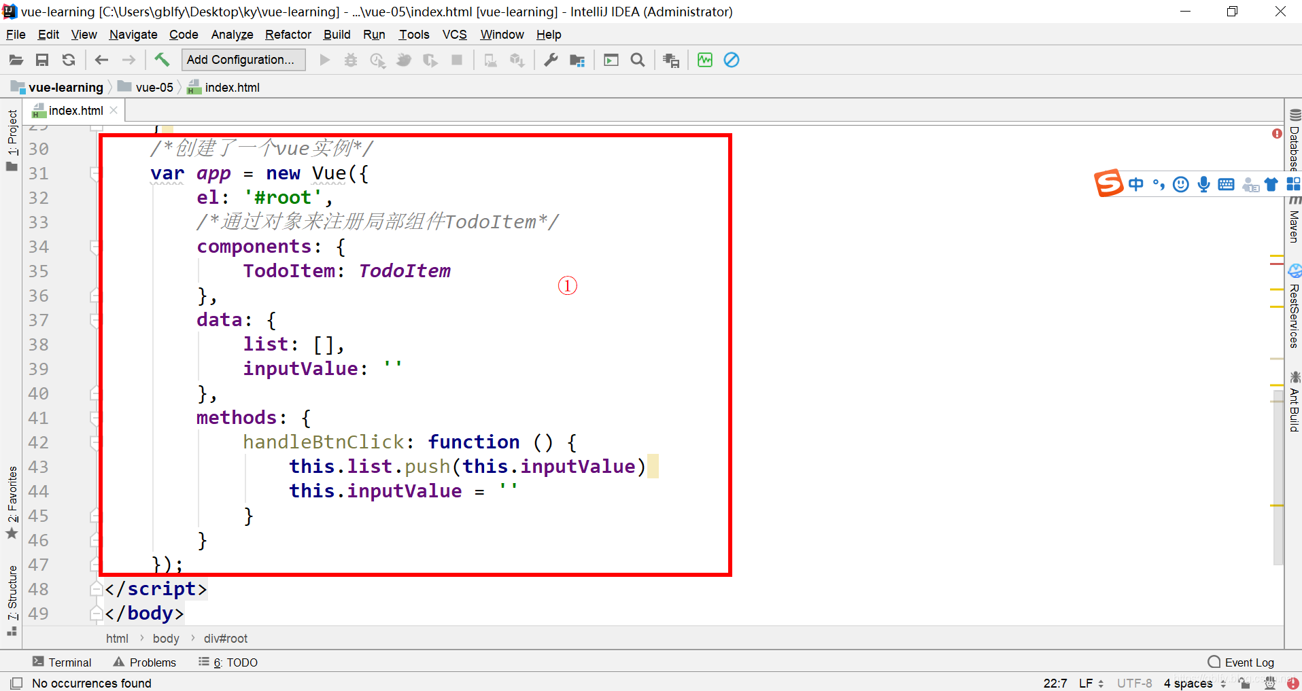
Task: Click the red error indicator at editor top
Action: tap(1277, 134)
